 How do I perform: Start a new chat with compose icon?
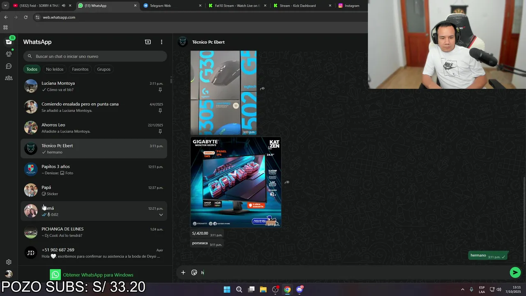pos(148,42)
